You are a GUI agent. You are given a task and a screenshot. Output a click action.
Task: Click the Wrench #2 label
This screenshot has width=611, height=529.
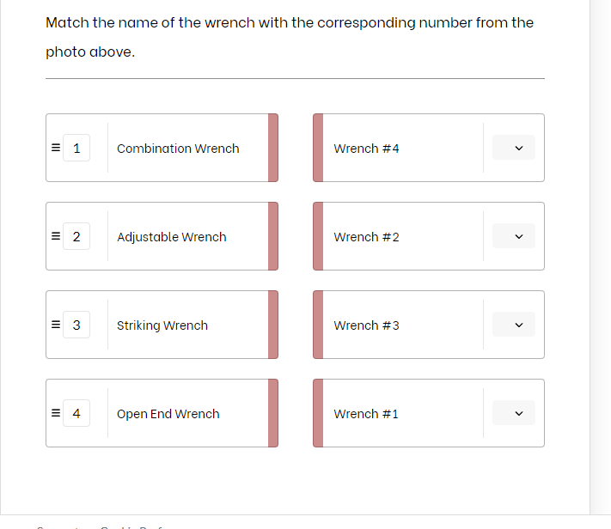click(366, 237)
